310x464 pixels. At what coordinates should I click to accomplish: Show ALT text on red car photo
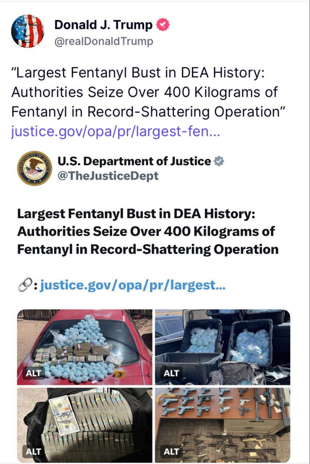[33, 373]
